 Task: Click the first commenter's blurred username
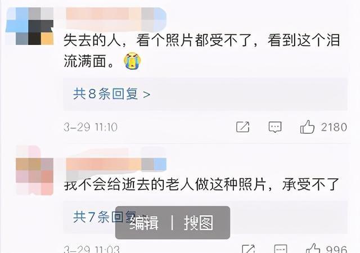pyautogui.click(x=116, y=19)
